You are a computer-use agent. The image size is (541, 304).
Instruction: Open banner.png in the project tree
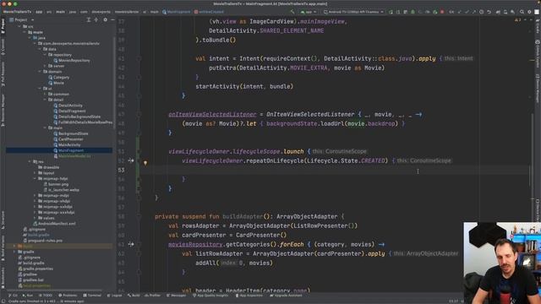point(57,184)
